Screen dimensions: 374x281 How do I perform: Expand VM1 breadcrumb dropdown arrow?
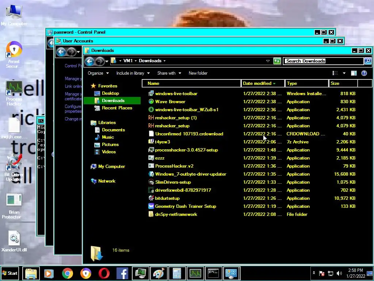136,61
